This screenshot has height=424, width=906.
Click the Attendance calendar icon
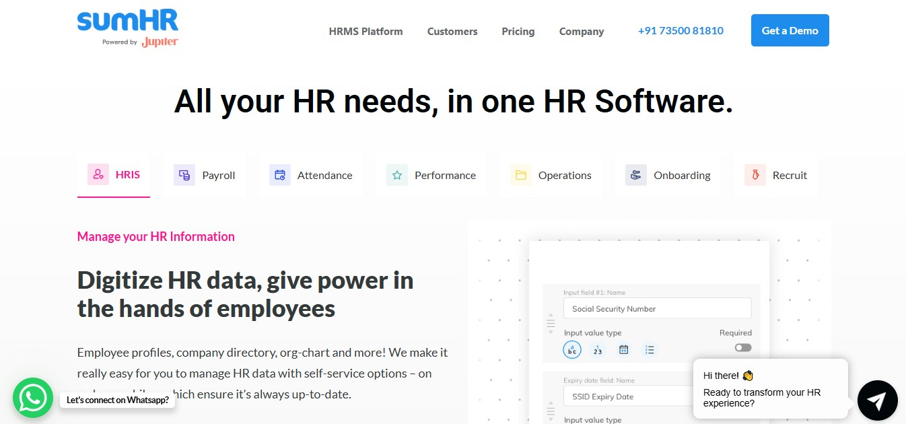[279, 174]
